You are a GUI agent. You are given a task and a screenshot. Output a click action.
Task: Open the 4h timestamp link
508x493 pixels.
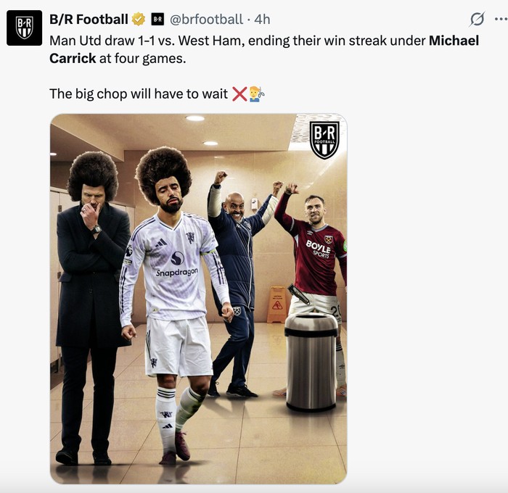(x=262, y=20)
